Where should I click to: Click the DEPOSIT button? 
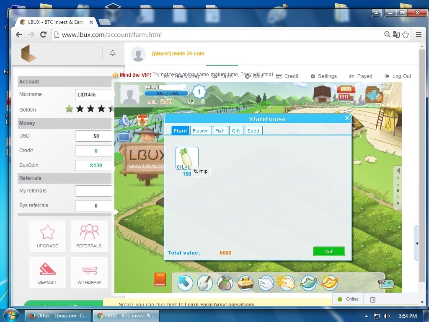(x=48, y=273)
